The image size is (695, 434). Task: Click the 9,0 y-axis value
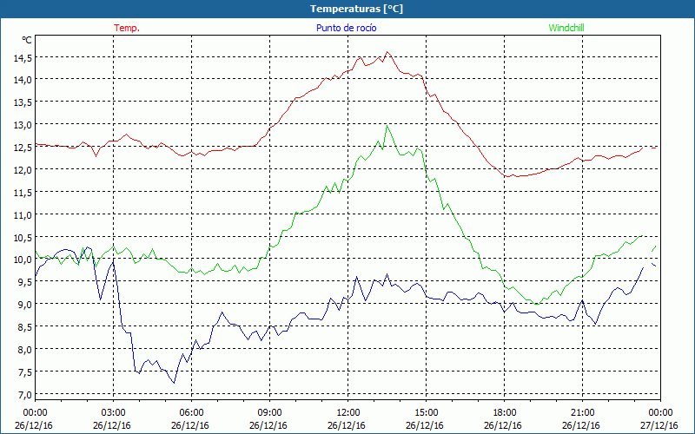point(24,305)
